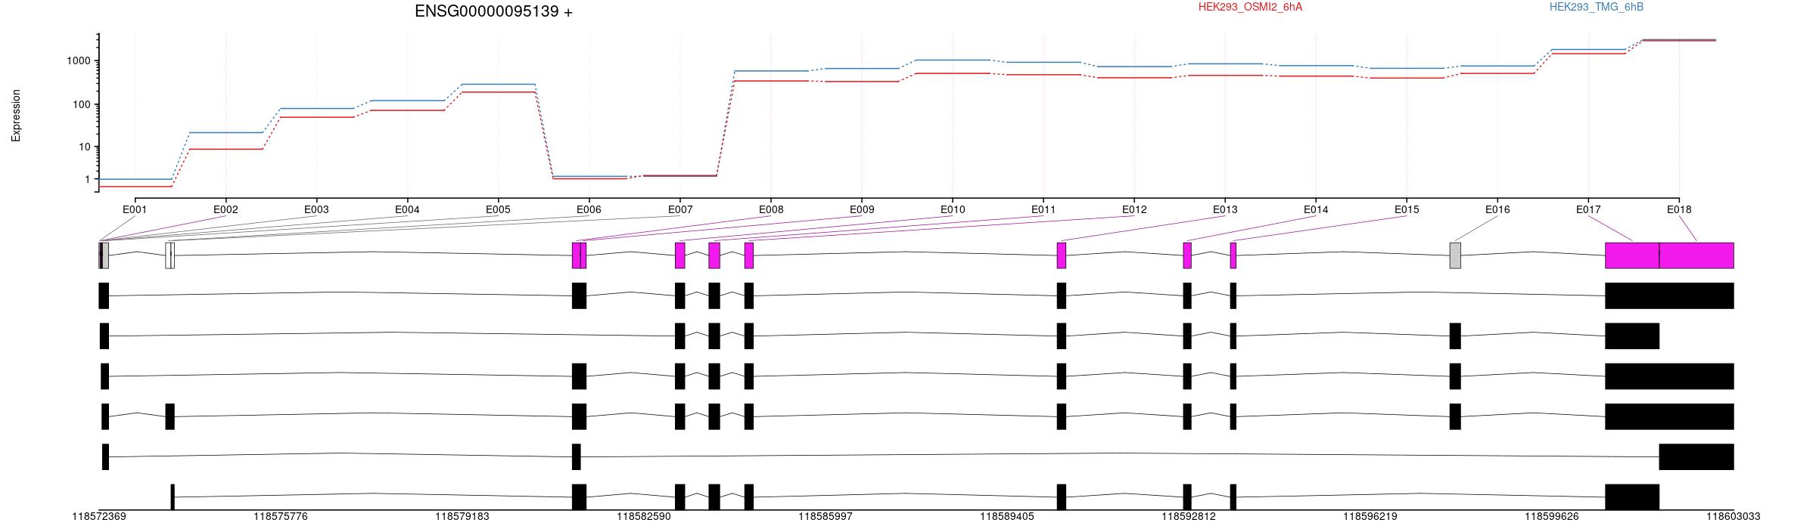This screenshot has height=529, width=1816.
Task: Click genomic coordinate 118596219
Action: 1370,517
